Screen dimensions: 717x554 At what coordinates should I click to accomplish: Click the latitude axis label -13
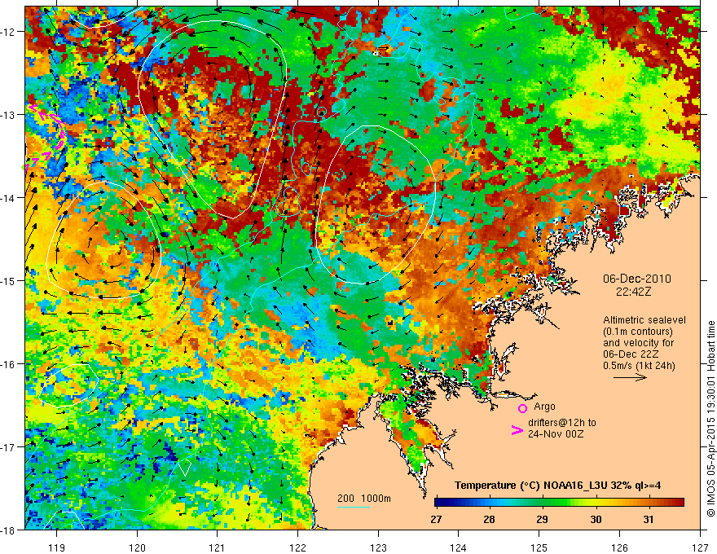(8, 115)
